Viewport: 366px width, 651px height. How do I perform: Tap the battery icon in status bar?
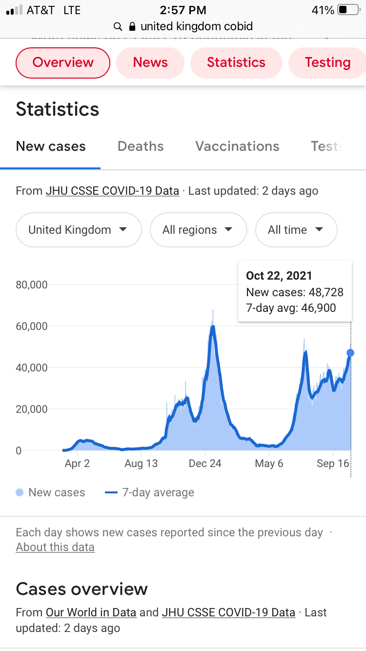[348, 10]
